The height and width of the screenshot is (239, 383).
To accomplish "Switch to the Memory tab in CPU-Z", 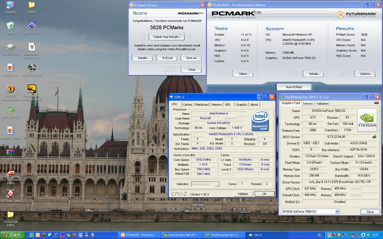I will (217, 105).
